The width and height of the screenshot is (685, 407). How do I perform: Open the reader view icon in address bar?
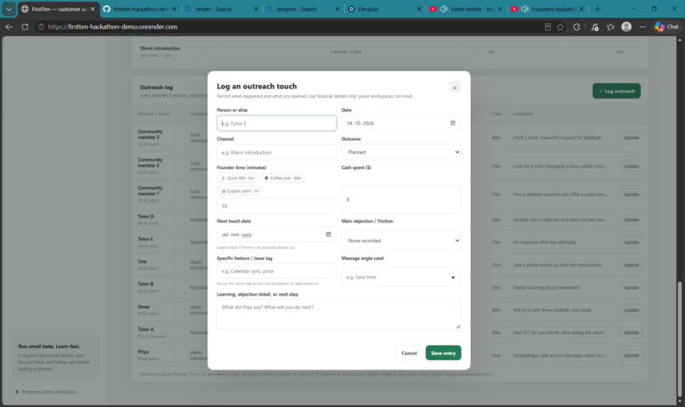tap(547, 26)
